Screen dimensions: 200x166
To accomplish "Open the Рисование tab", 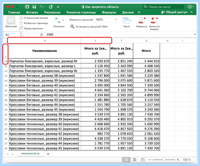I will (x=52, y=12).
